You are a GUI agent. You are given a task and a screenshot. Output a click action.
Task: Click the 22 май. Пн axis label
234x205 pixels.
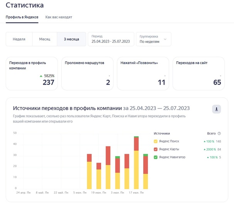(x=61, y=193)
